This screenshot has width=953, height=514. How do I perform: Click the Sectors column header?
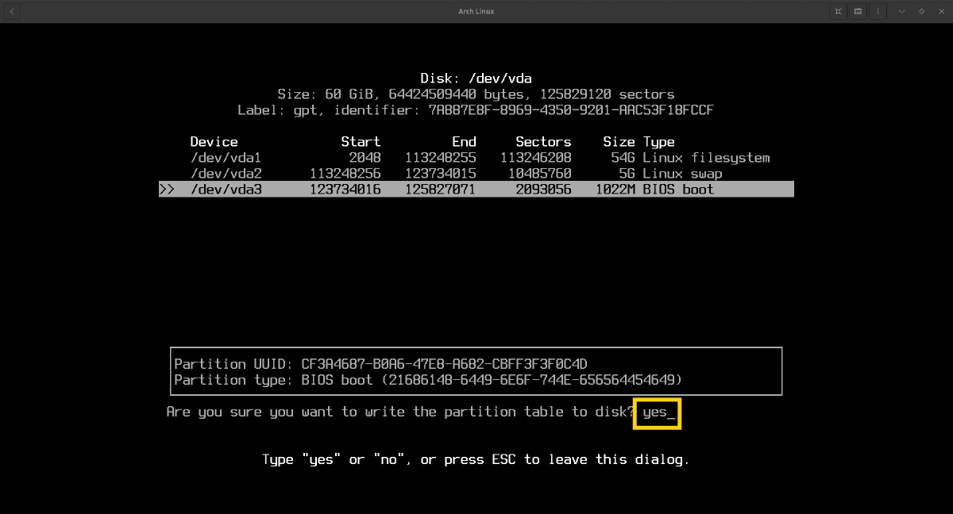click(x=543, y=142)
